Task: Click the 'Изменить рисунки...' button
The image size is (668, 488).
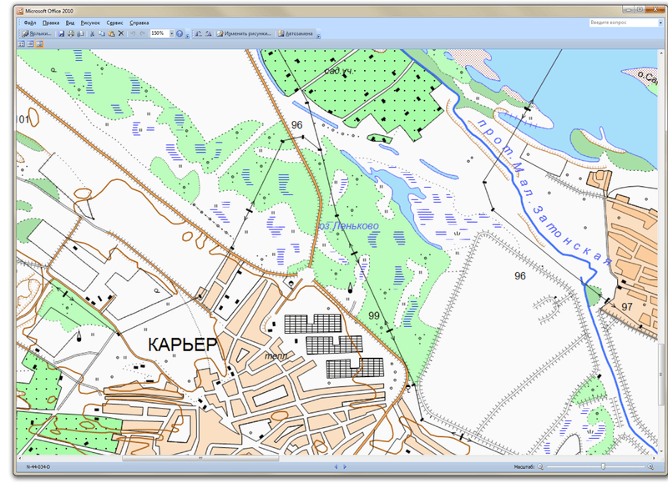Action: 243,33
